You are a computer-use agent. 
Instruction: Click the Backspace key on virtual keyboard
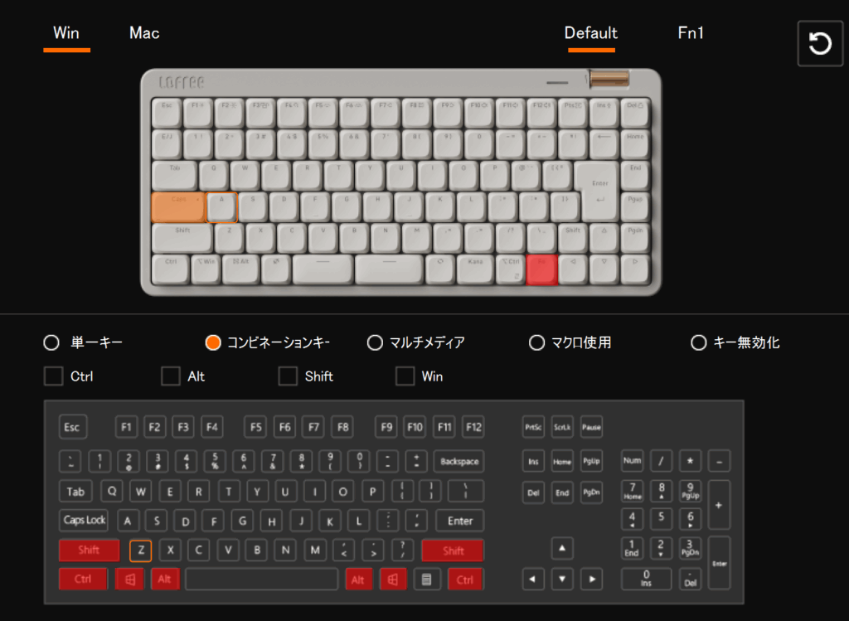(x=459, y=461)
